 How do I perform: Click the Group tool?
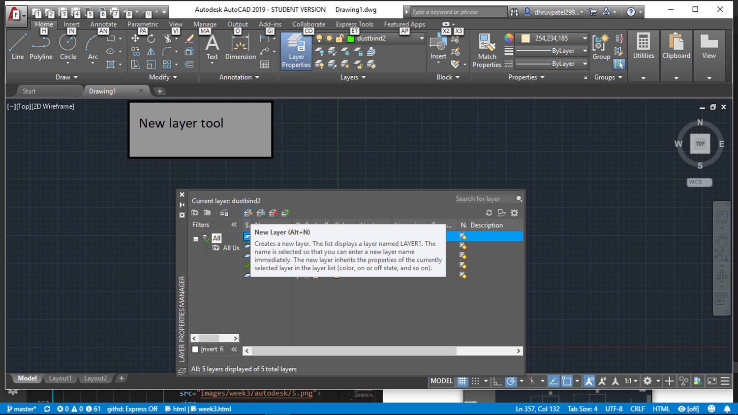coord(601,47)
